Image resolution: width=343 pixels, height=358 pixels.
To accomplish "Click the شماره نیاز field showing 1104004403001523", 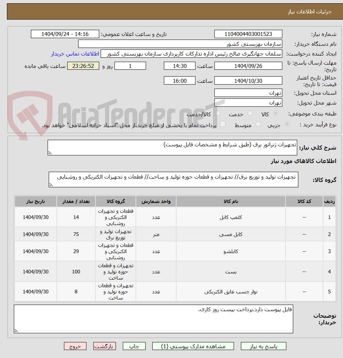I will pyautogui.click(x=248, y=34).
